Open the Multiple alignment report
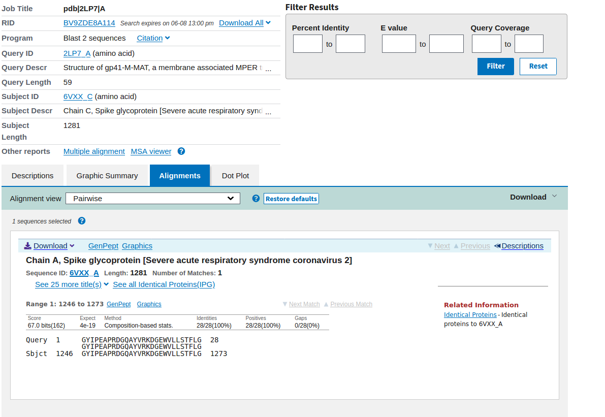605x417 pixels. [x=94, y=151]
